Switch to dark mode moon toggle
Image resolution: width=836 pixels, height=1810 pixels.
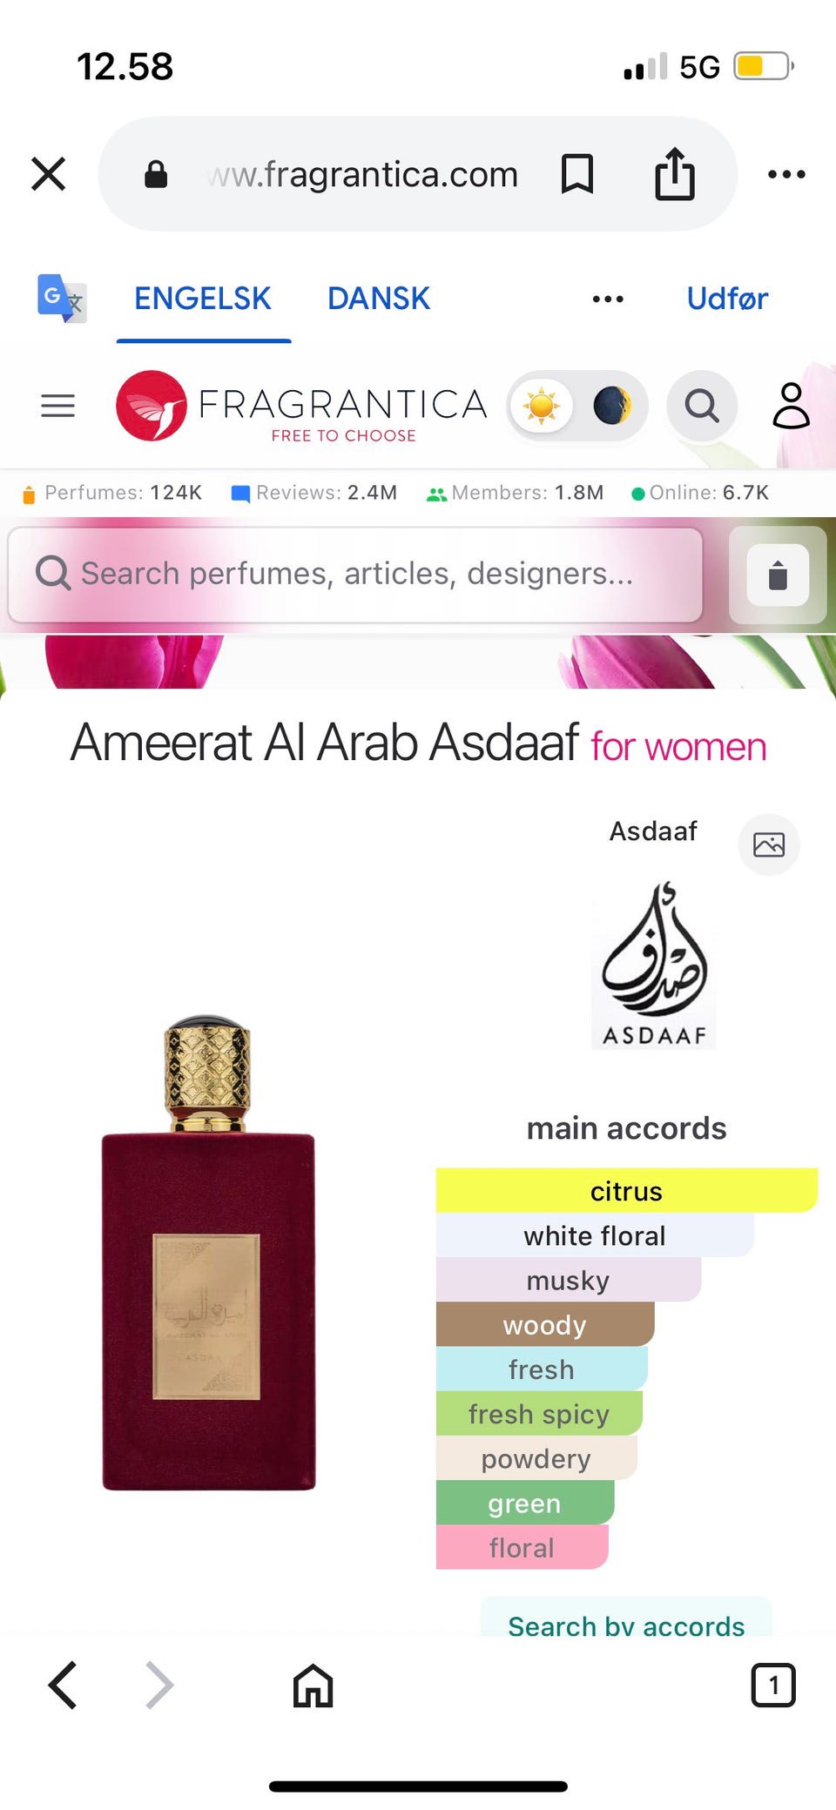pyautogui.click(x=612, y=406)
